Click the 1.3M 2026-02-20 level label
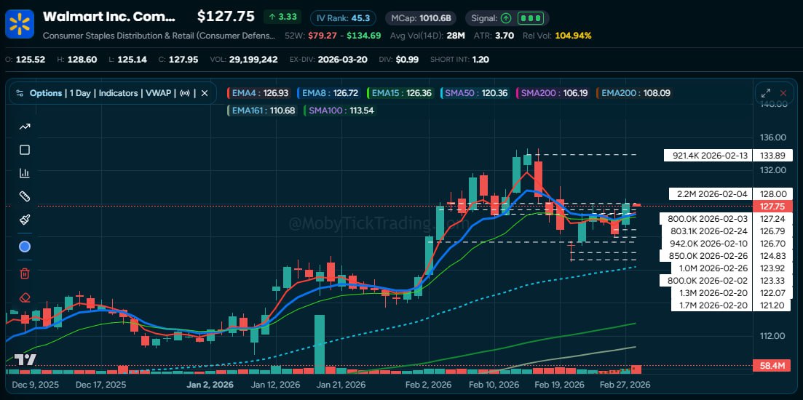Viewport: 803px width, 400px height. pyautogui.click(x=711, y=293)
